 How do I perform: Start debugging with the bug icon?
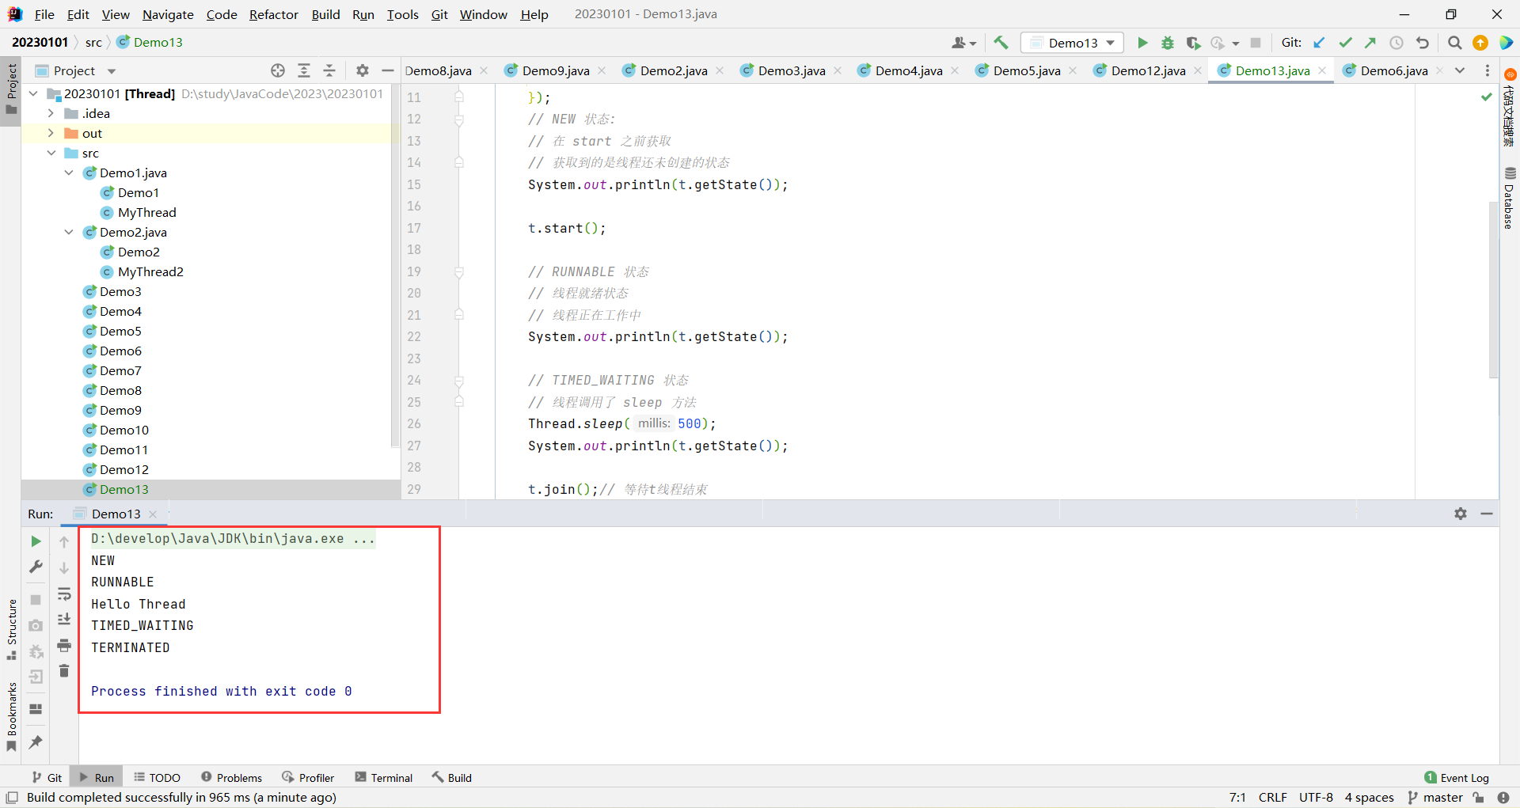pos(1168,43)
